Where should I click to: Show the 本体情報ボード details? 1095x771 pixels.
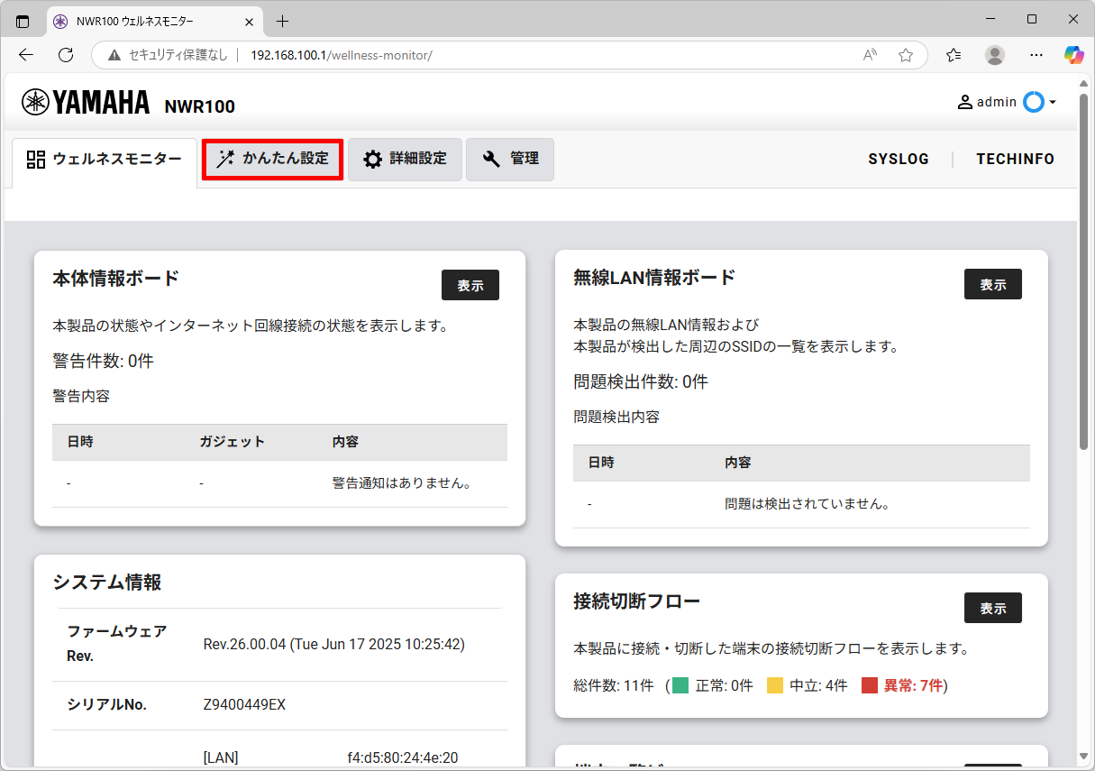click(x=470, y=285)
